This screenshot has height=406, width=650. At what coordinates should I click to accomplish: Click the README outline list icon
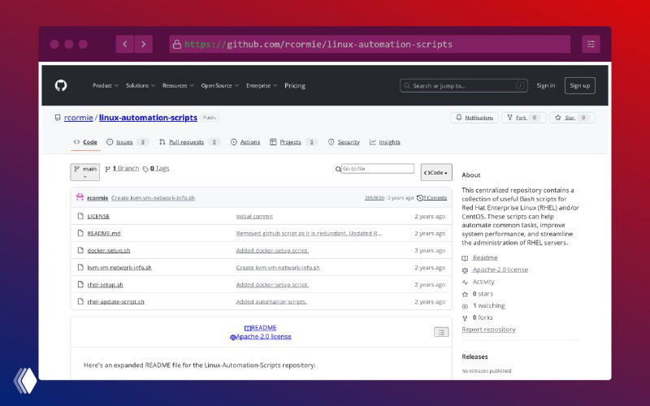click(x=441, y=332)
